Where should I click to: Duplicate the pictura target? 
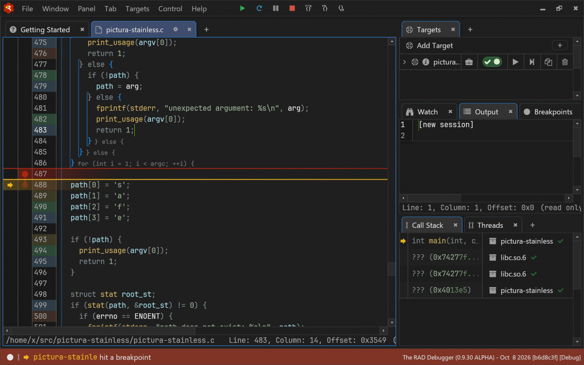pos(548,62)
